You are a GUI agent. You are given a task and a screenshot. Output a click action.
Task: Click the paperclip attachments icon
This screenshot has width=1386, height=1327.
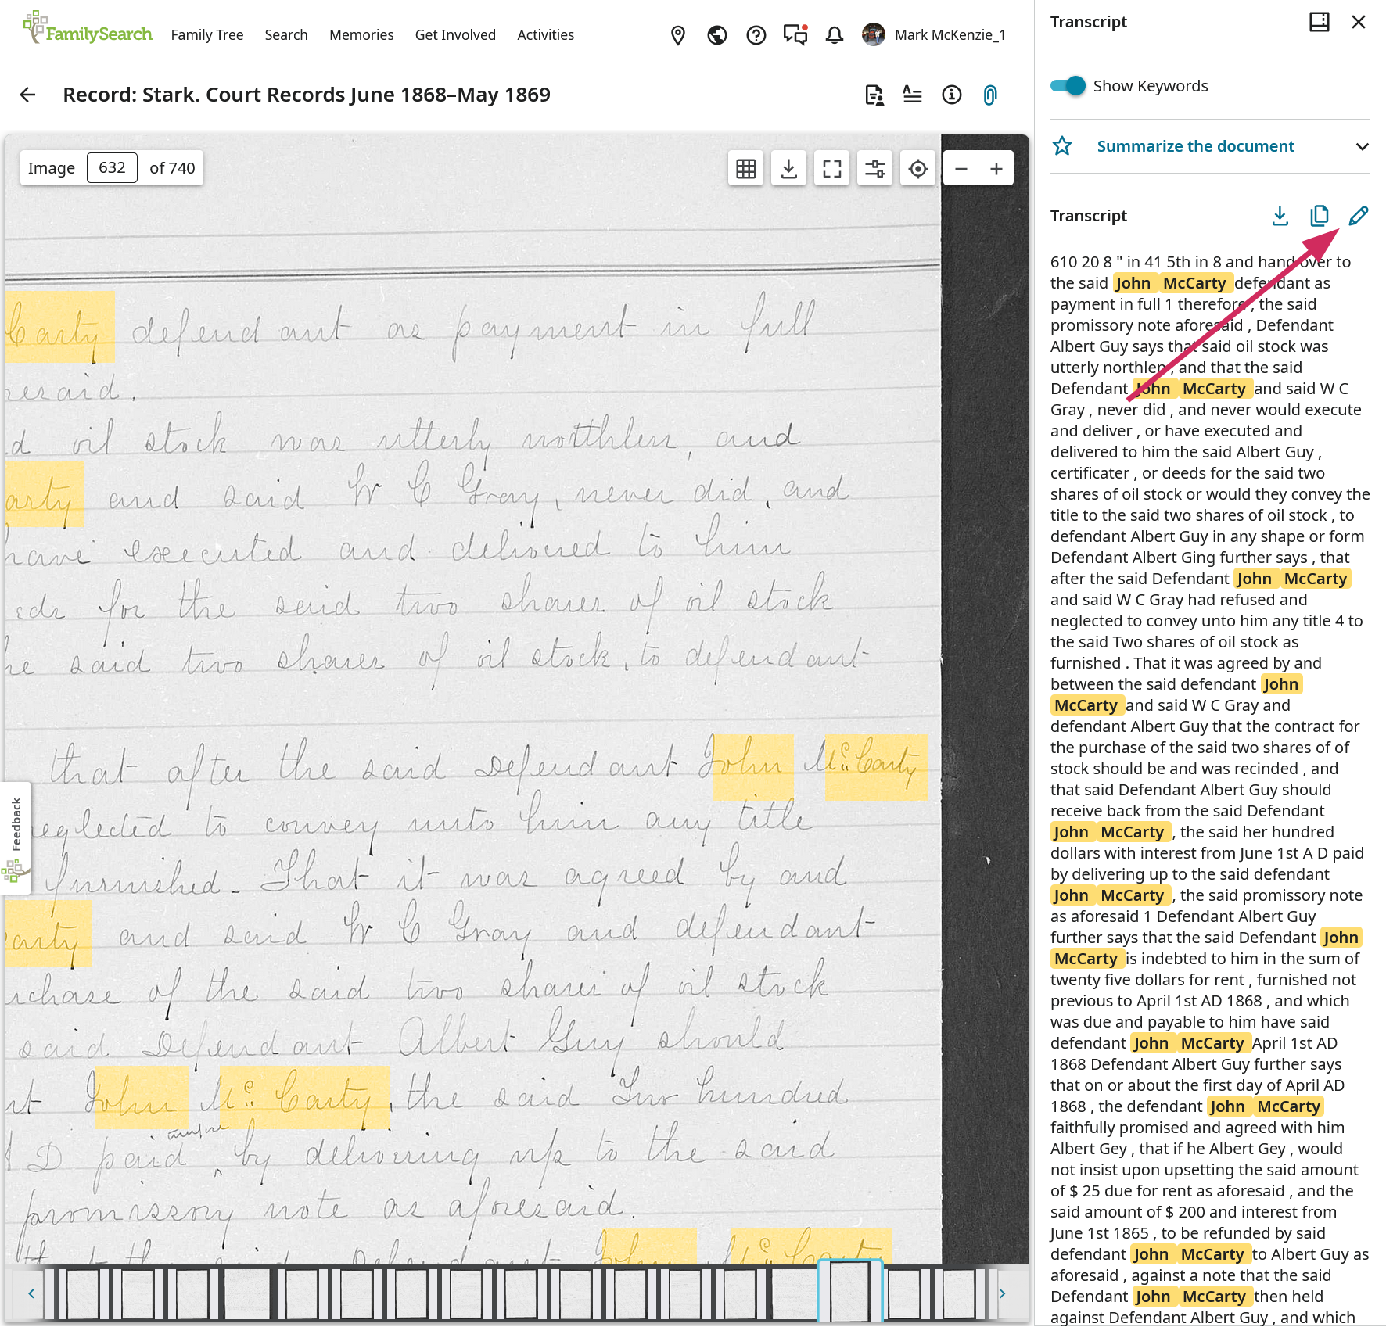(x=990, y=95)
